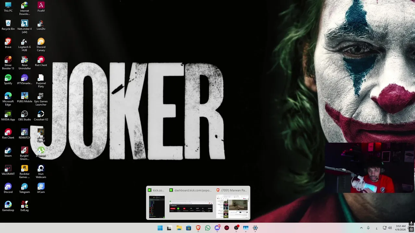Select the Microsoft Edge desktop shortcut

pos(8,99)
